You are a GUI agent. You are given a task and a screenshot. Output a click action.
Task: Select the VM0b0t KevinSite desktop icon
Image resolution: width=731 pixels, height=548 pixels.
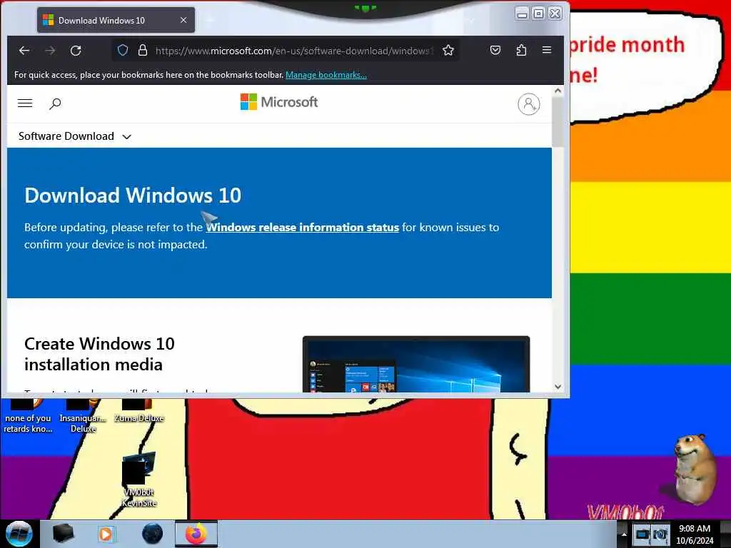click(x=139, y=480)
